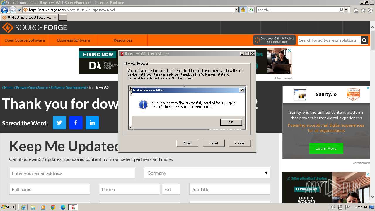Share on LinkedIn icon
The width and height of the screenshot is (375, 211).
pos(92,122)
